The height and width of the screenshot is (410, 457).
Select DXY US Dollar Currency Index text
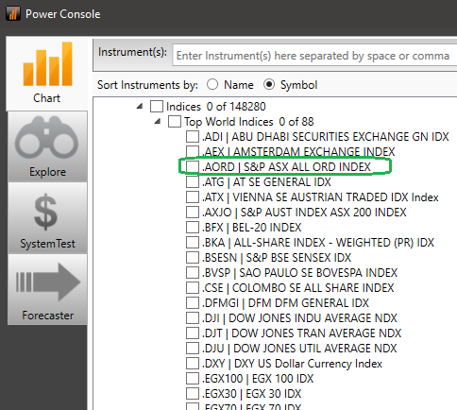pos(308,364)
